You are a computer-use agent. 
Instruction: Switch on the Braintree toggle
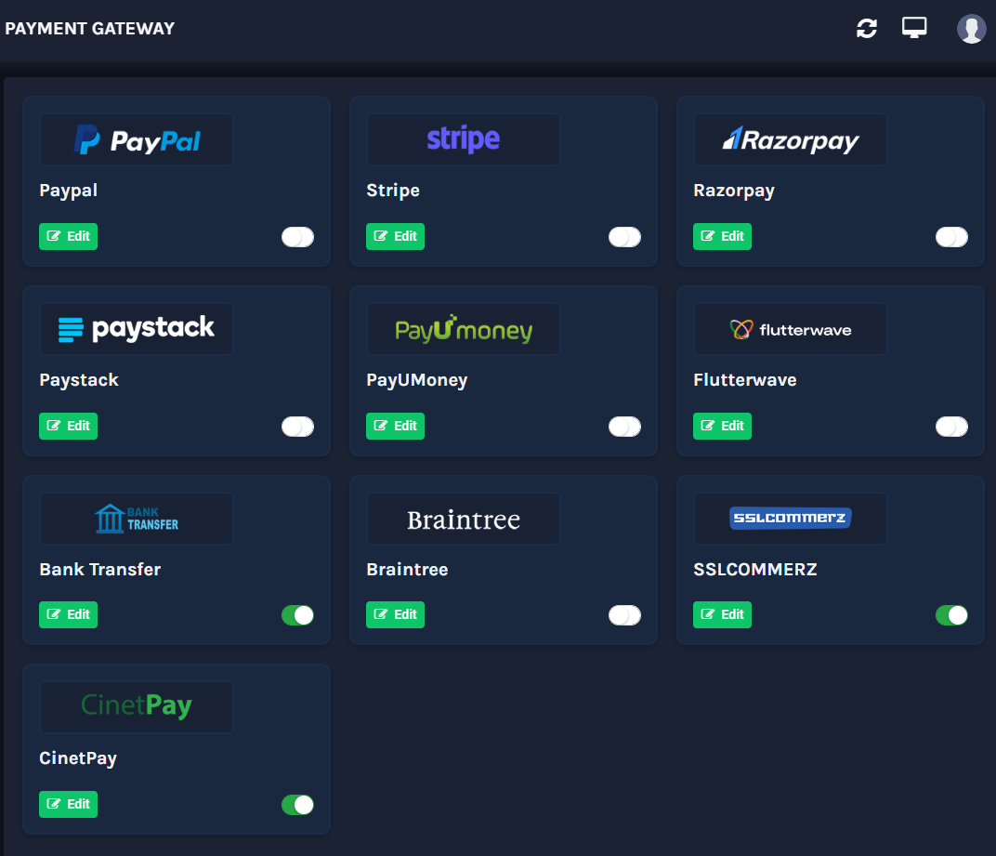click(624, 615)
